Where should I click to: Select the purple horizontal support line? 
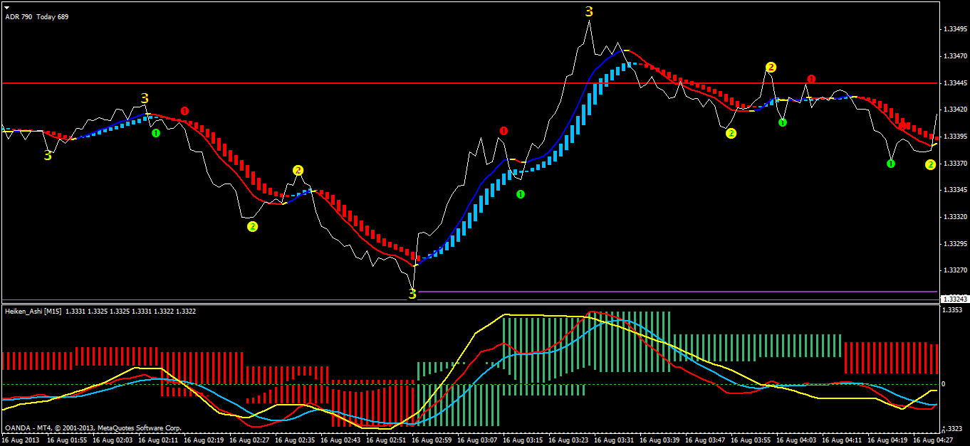677,292
